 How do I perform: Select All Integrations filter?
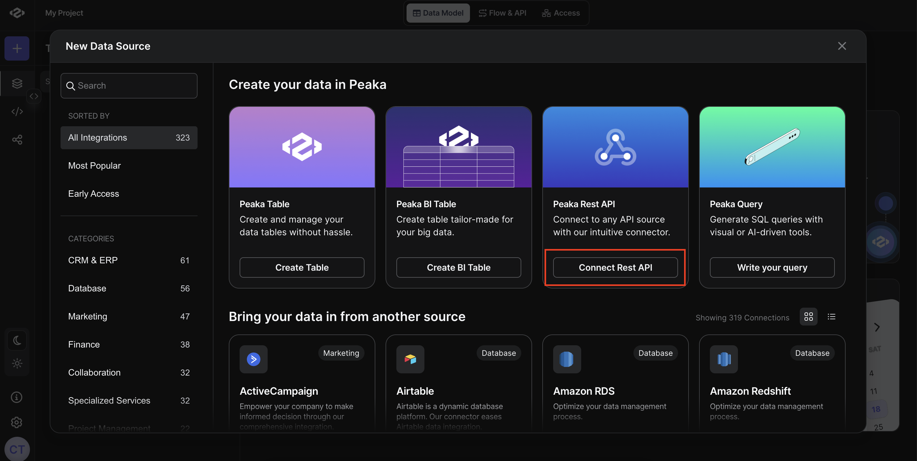coord(129,138)
